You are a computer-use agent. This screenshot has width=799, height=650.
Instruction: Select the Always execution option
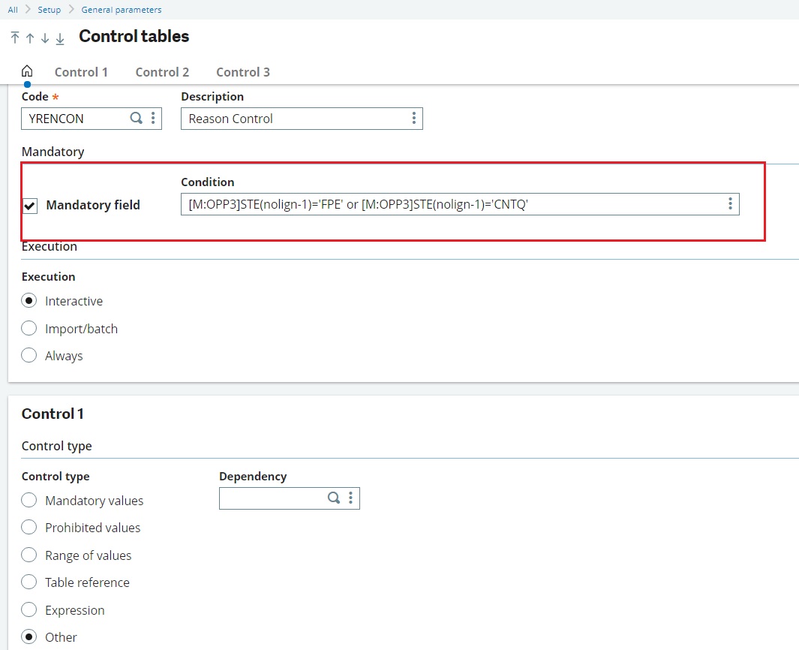(x=29, y=355)
